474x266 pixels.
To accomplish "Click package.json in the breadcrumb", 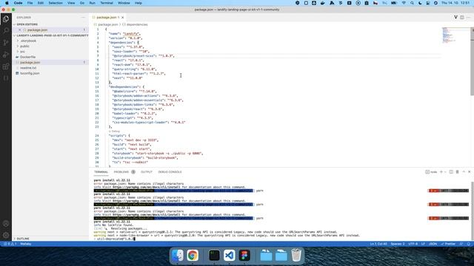I will (x=107, y=24).
